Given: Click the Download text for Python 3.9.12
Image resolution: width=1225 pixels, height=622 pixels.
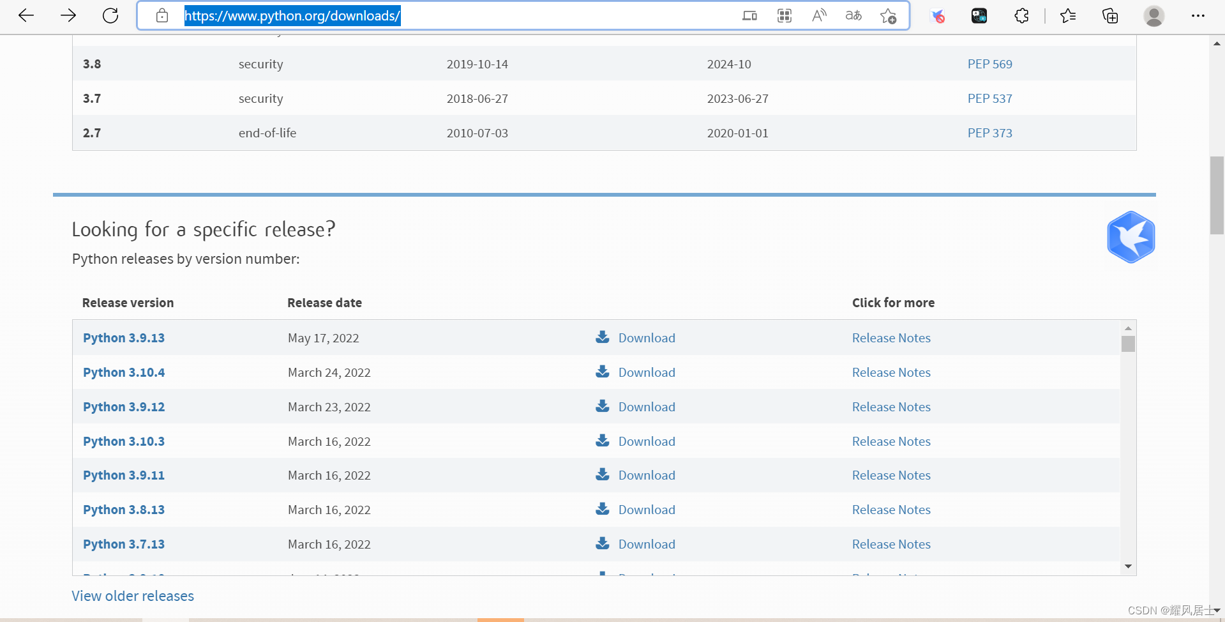Looking at the screenshot, I should [647, 407].
